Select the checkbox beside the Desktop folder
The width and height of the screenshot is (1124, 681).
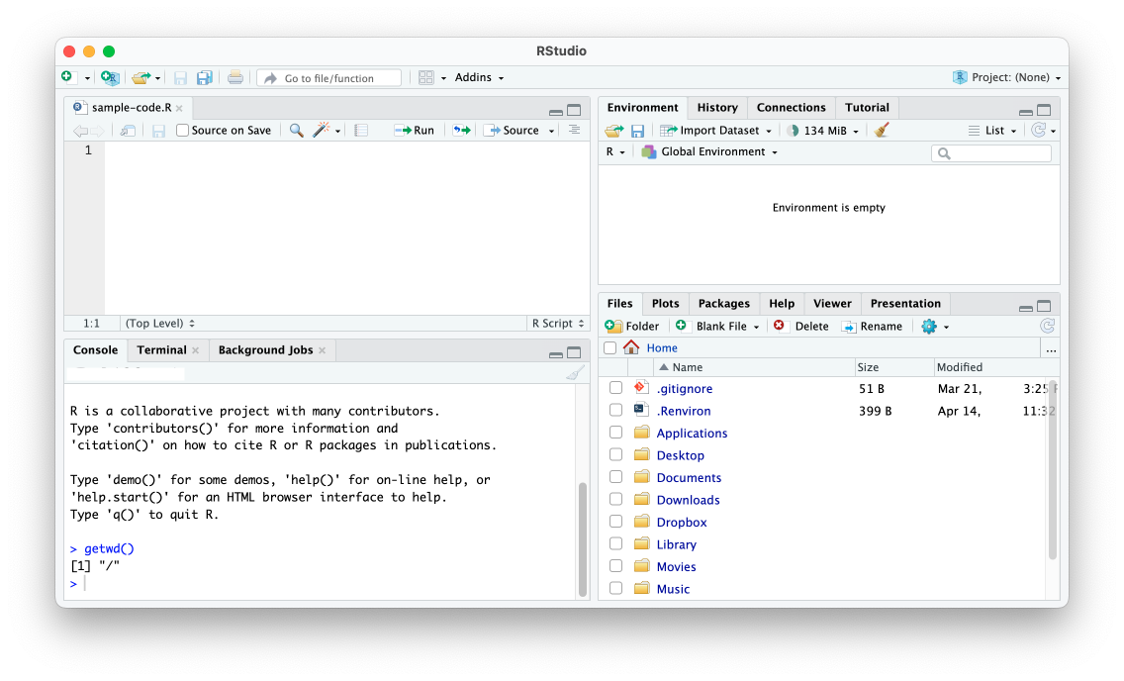pos(615,453)
